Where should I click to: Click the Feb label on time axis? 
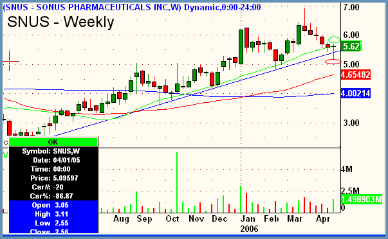(x=271, y=219)
